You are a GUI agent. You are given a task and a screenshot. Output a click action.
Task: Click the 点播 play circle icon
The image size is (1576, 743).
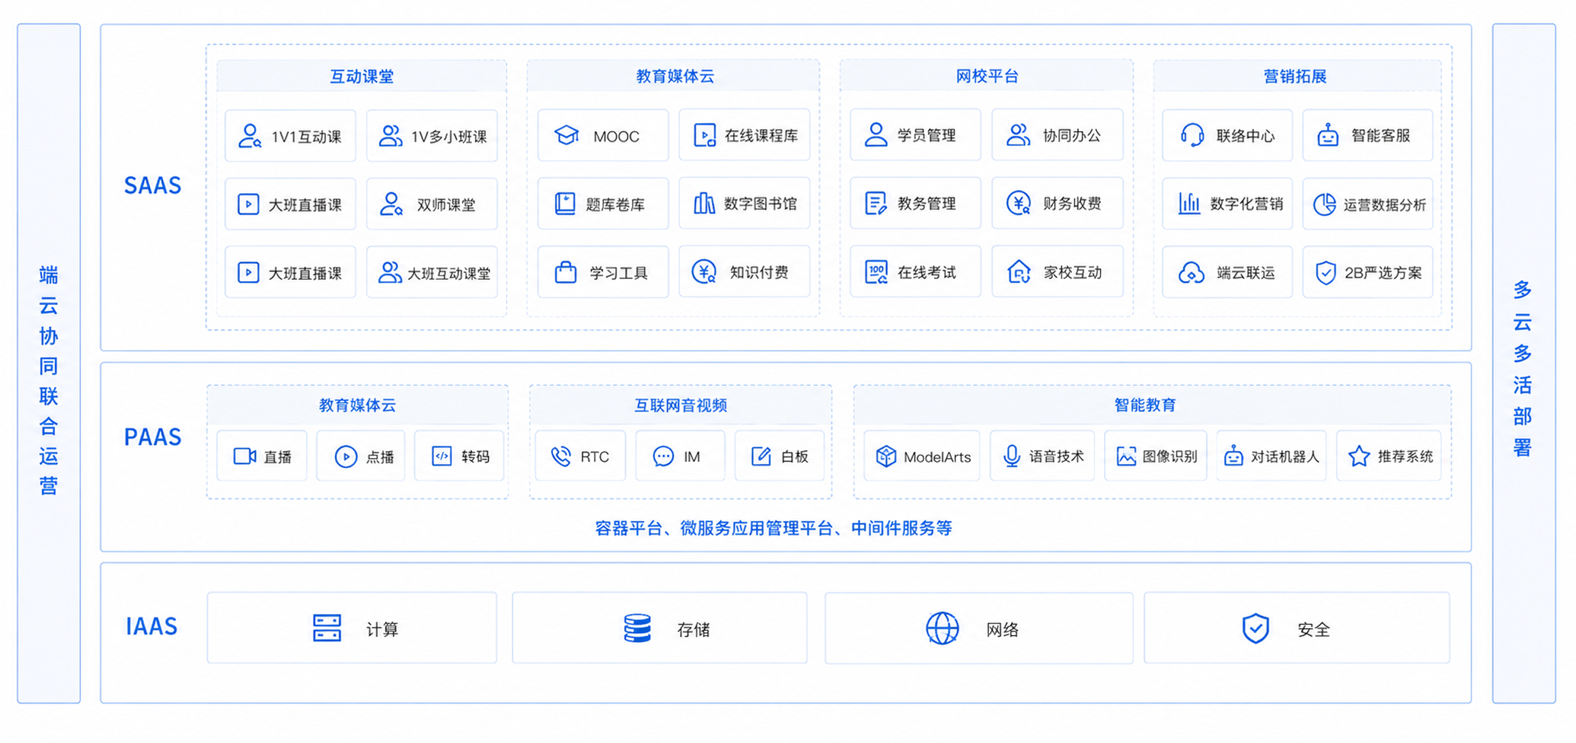[x=346, y=456]
